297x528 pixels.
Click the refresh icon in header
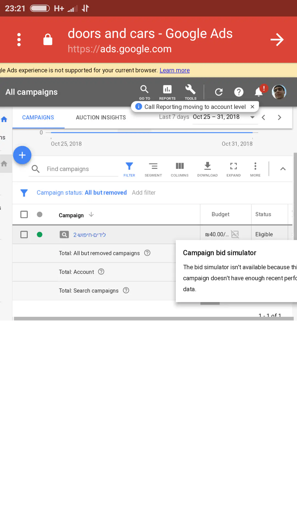tap(219, 92)
